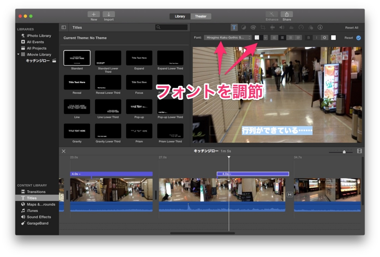The width and height of the screenshot is (380, 257).
Task: Open the Hiragino Kaku Gothic font dropdown
Action: click(x=228, y=37)
